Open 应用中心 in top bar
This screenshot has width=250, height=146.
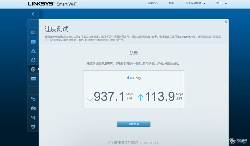point(152,3)
